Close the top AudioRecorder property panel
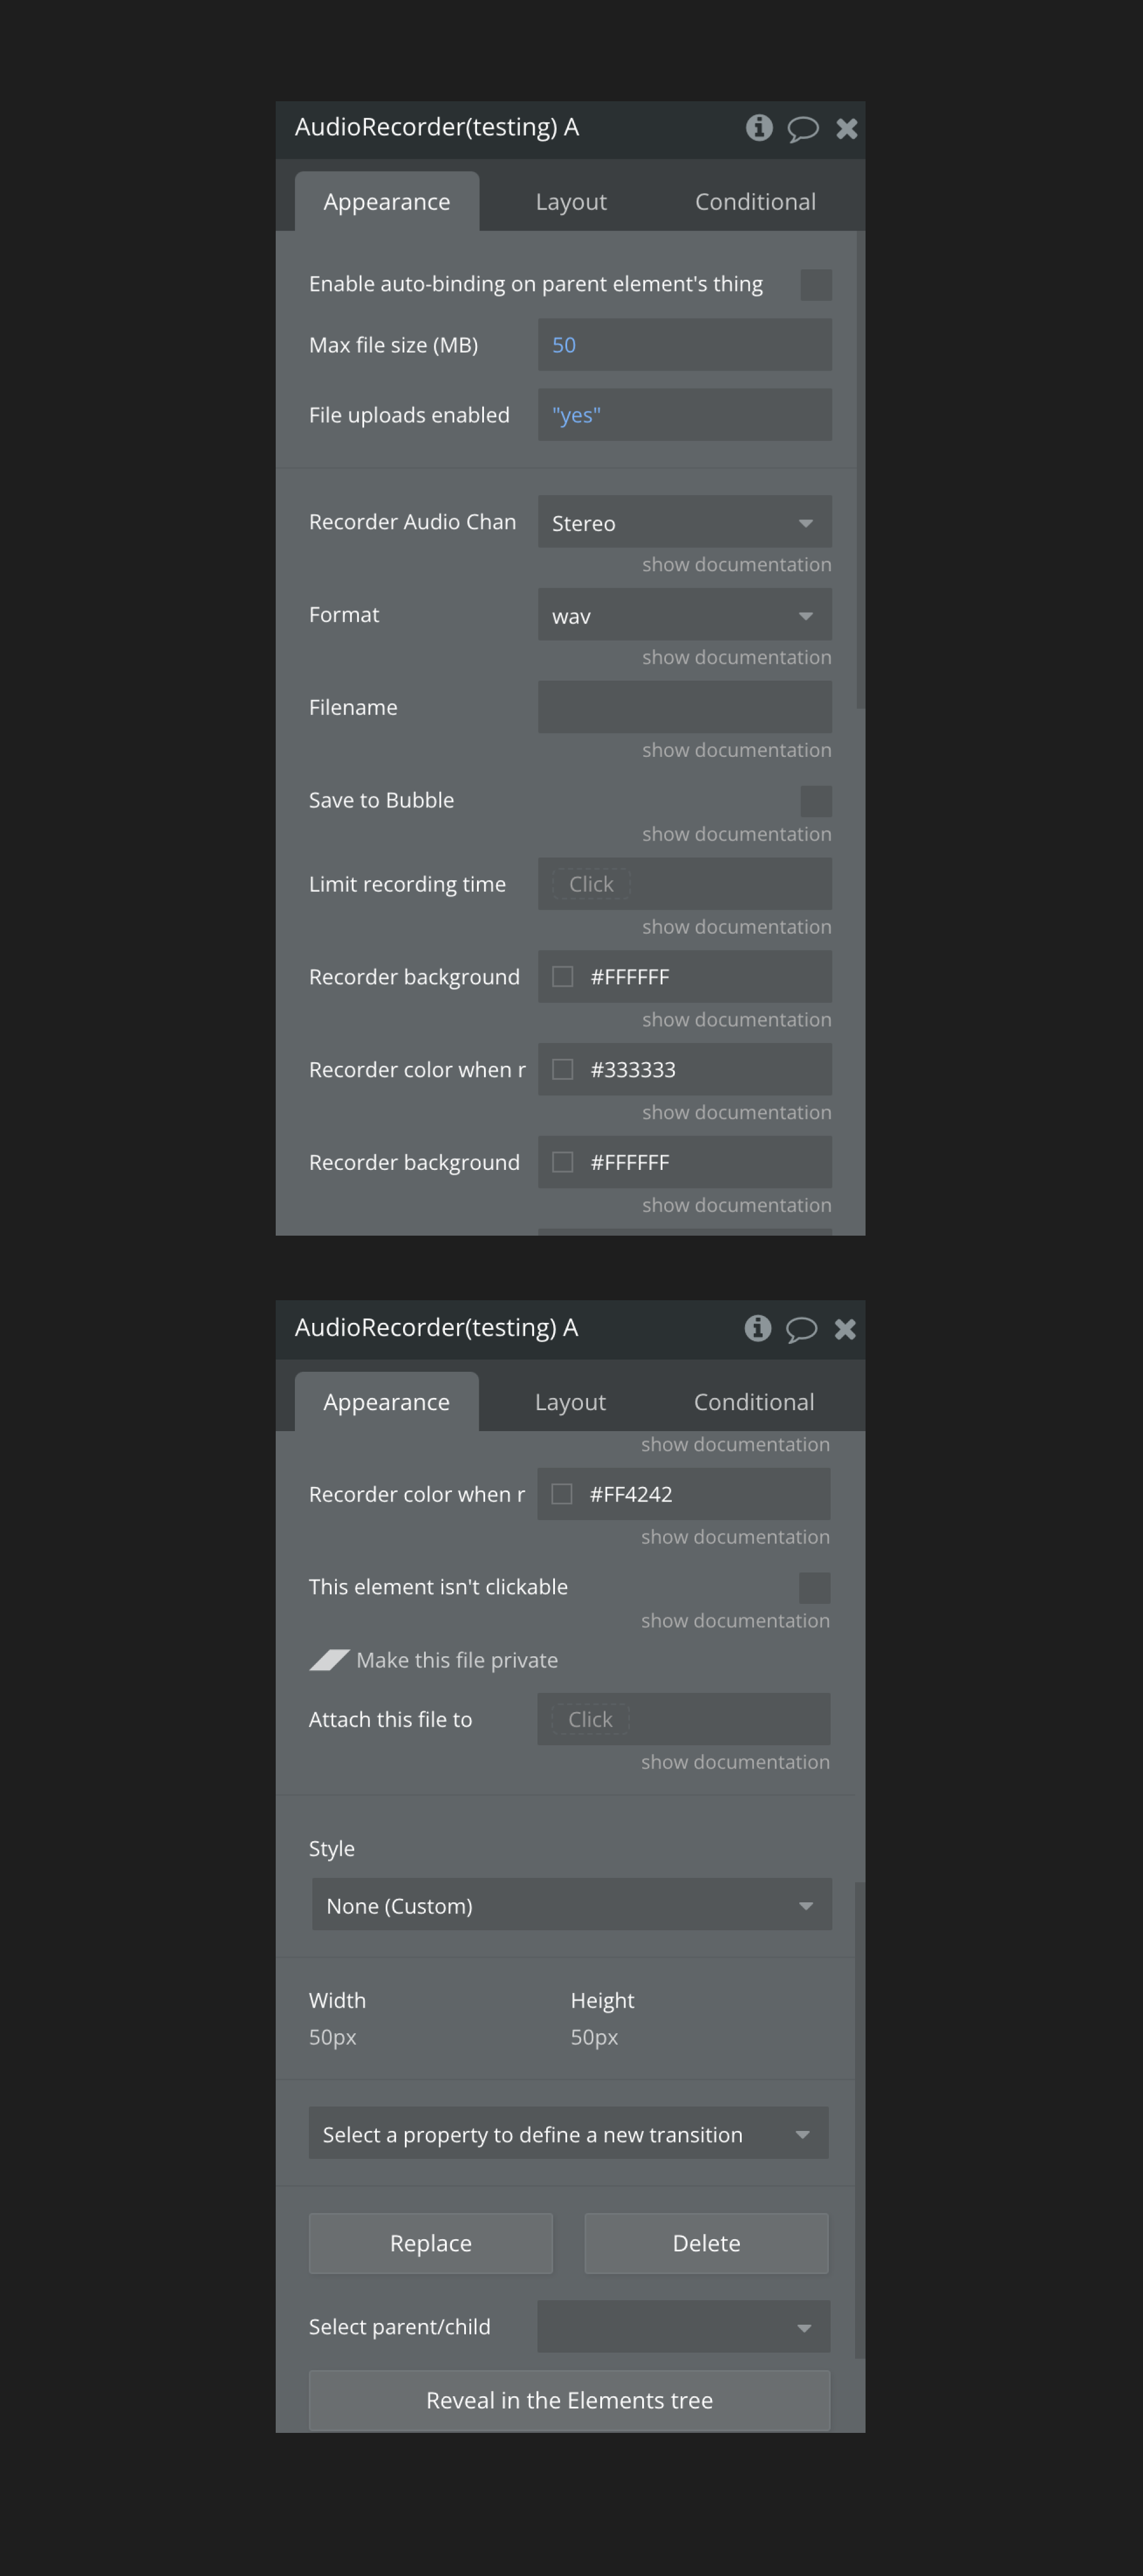The image size is (1143, 2576). point(846,129)
